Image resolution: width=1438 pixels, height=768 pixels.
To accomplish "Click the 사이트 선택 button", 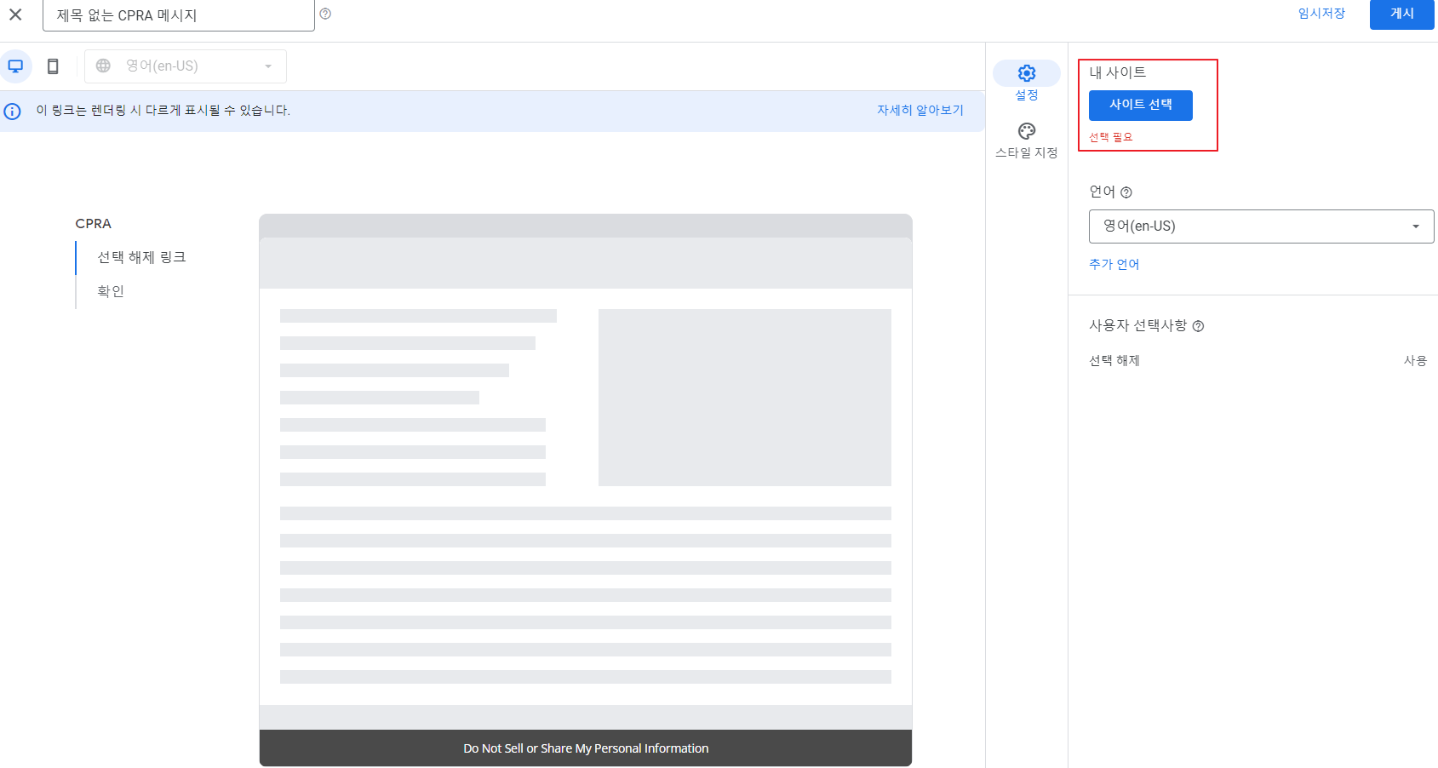I will (x=1140, y=105).
